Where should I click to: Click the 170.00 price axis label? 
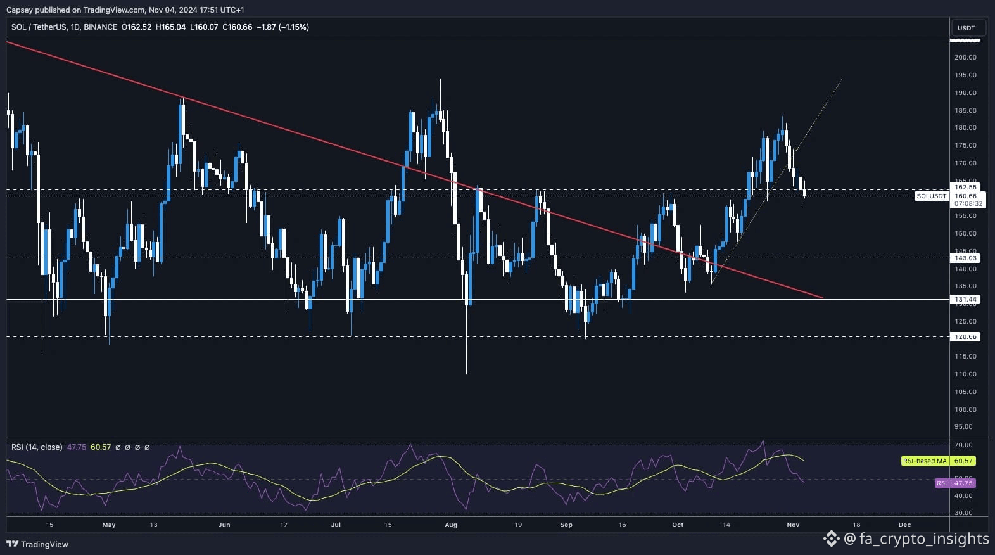966,163
